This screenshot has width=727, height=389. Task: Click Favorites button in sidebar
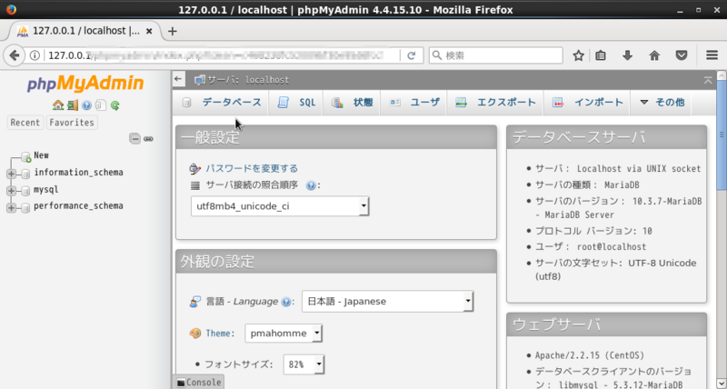[x=72, y=123]
